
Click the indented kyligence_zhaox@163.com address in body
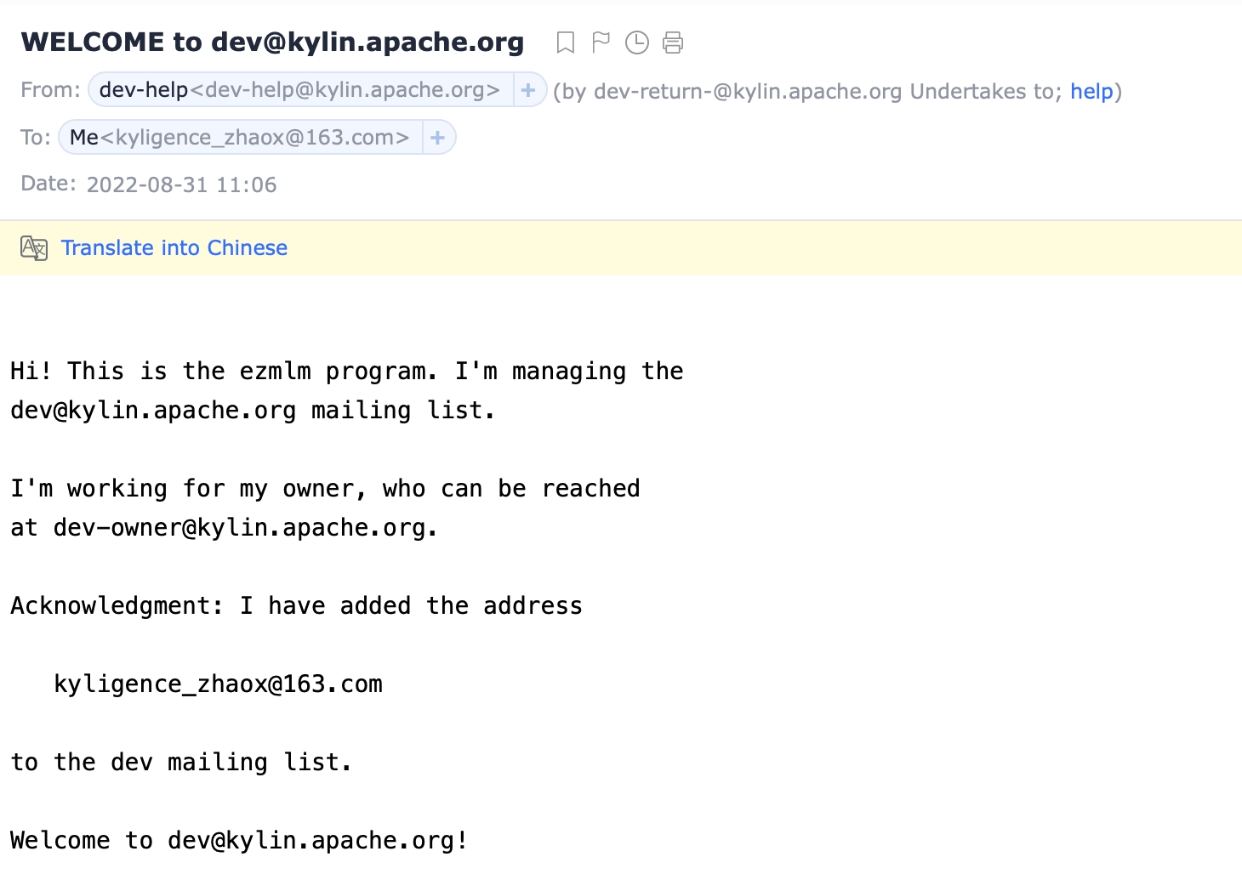218,684
